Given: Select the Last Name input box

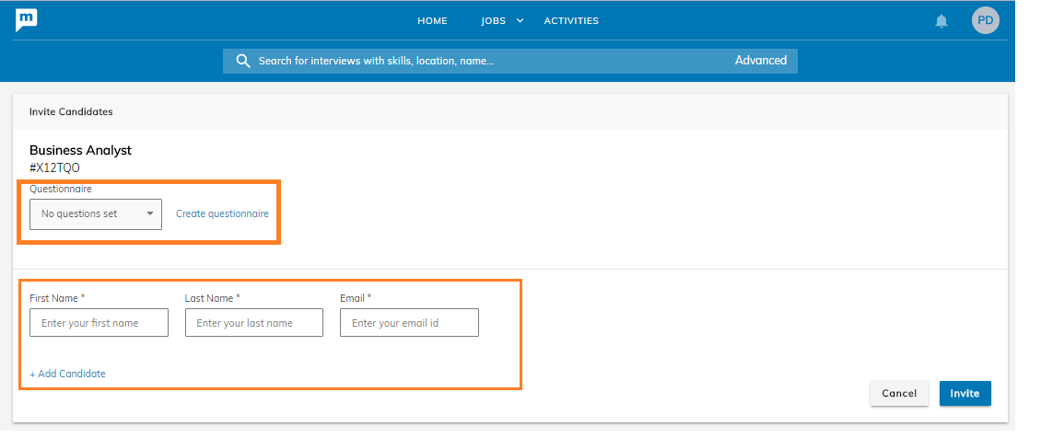Looking at the screenshot, I should click(x=253, y=323).
